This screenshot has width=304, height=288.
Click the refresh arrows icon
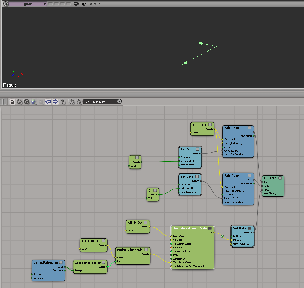point(19,102)
